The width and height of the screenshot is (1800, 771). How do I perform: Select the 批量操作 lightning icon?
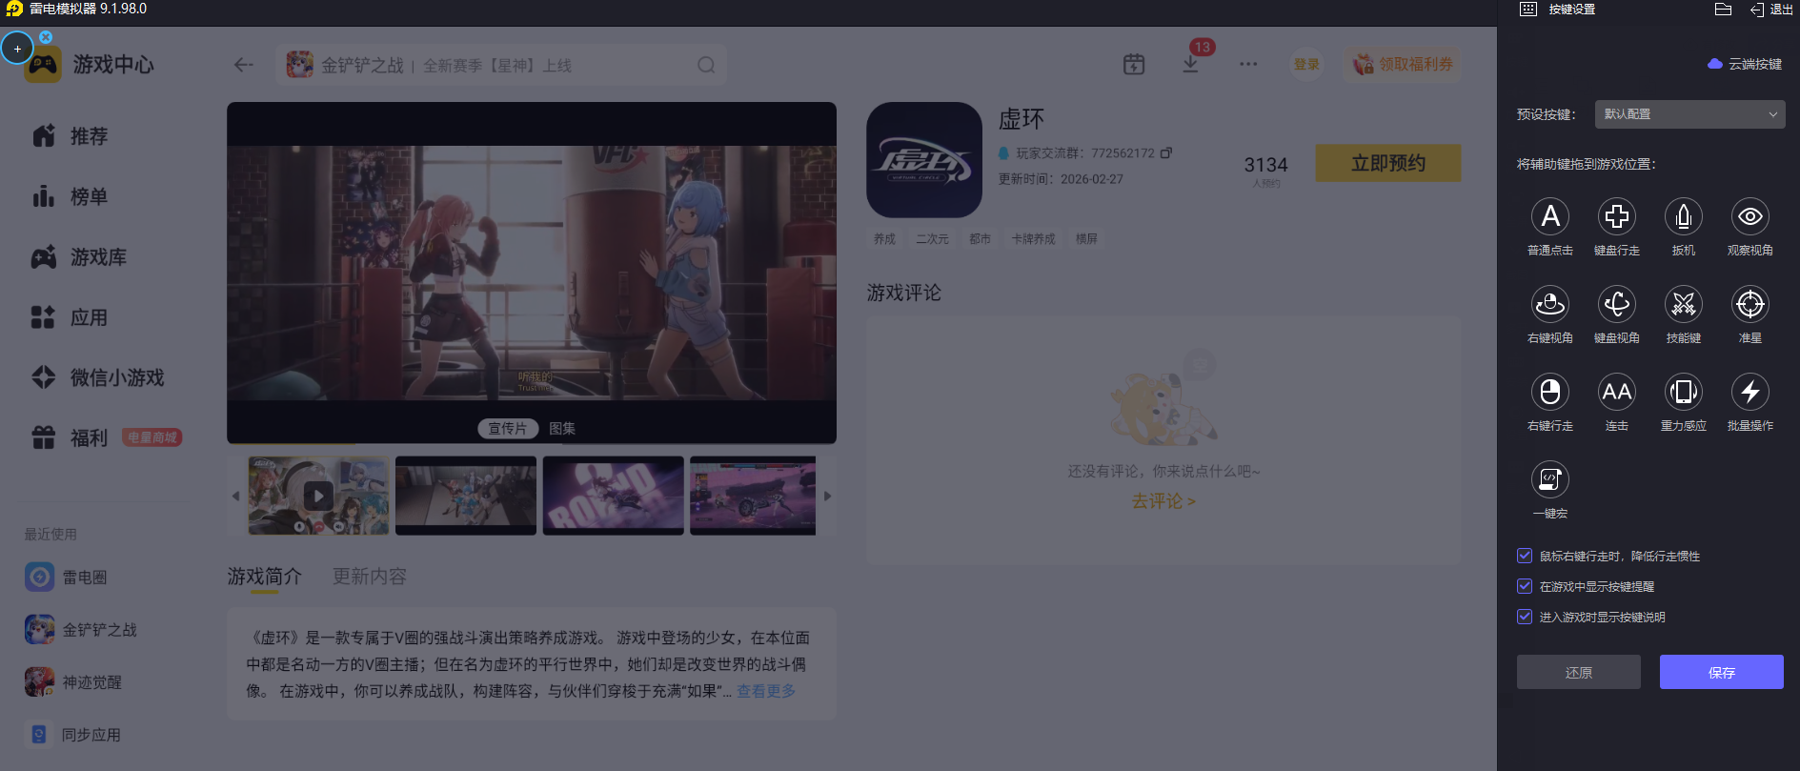[1750, 392]
